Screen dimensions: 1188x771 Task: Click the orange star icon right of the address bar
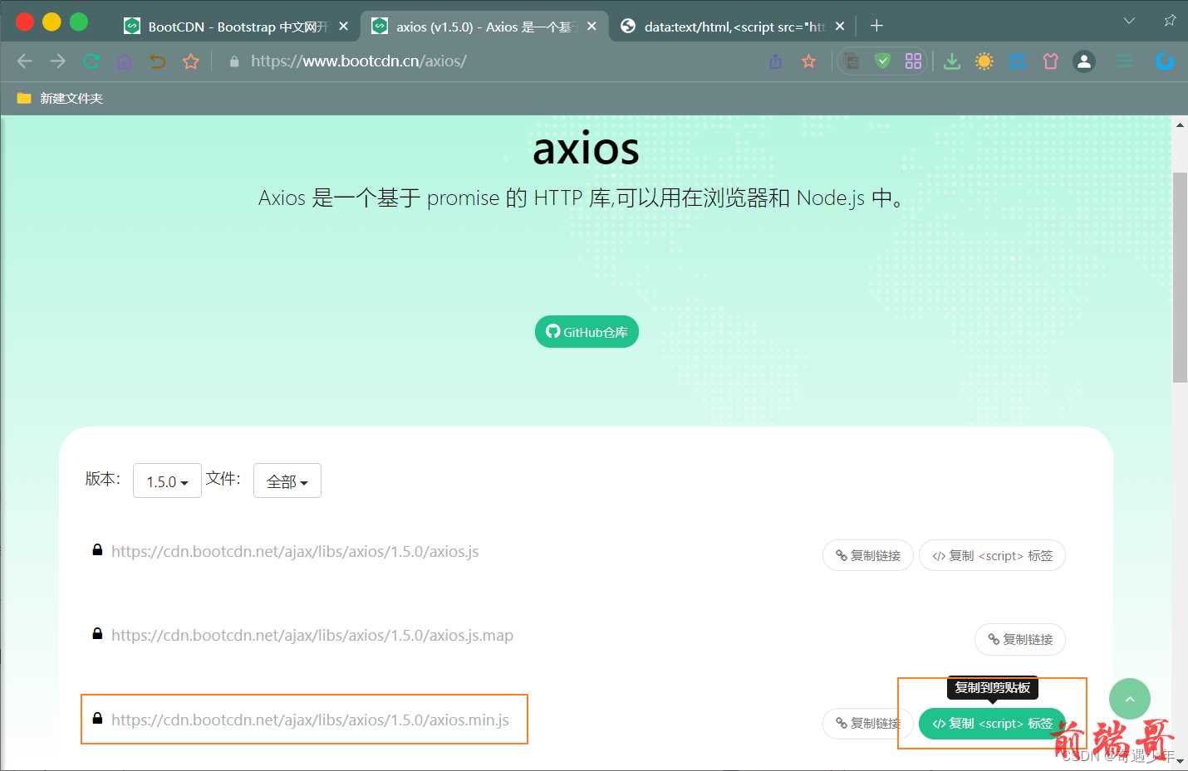point(809,61)
